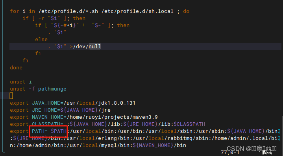
Task: Click the /dev/ redirect target text
Action: pos(81,46)
